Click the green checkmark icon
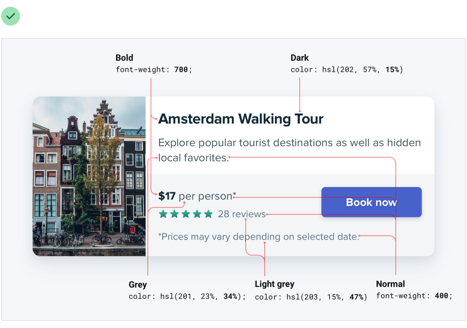The image size is (467, 328). (11, 16)
